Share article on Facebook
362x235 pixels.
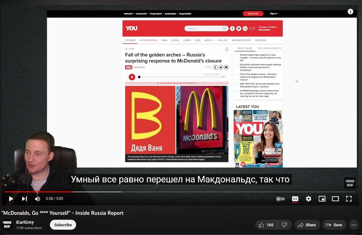click(215, 67)
